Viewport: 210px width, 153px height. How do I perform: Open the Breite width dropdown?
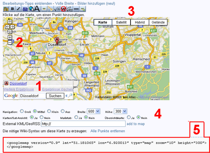(94, 111)
